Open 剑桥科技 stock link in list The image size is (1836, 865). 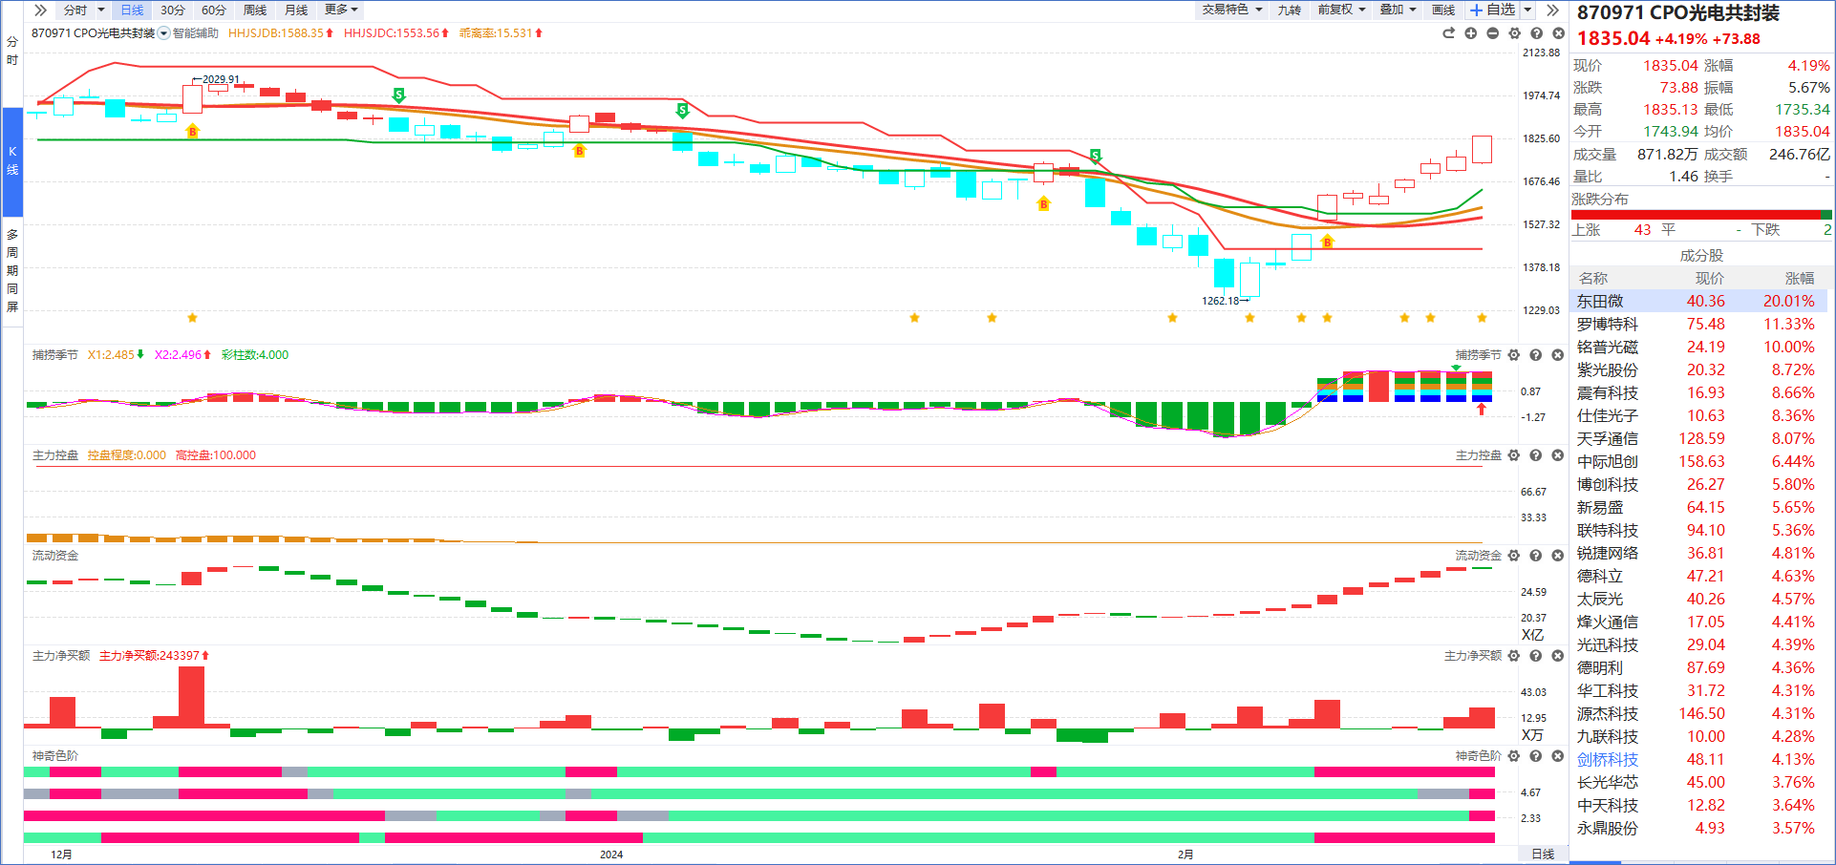1608,760
